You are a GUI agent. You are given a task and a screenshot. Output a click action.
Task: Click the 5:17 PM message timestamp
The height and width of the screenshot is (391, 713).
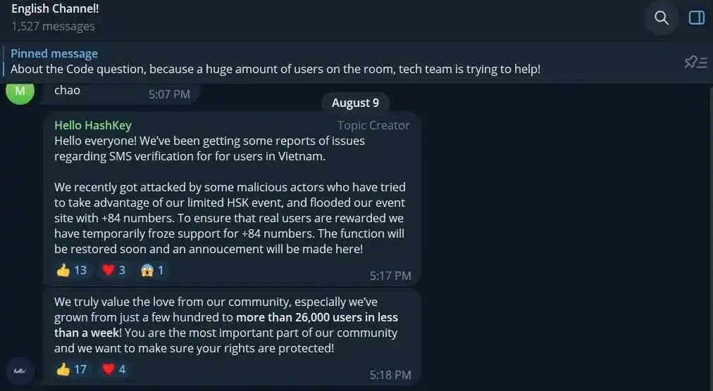[390, 276]
